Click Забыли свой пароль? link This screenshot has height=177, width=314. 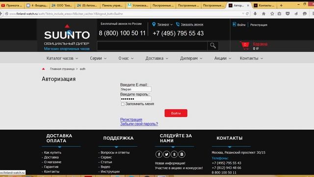tap(139, 124)
